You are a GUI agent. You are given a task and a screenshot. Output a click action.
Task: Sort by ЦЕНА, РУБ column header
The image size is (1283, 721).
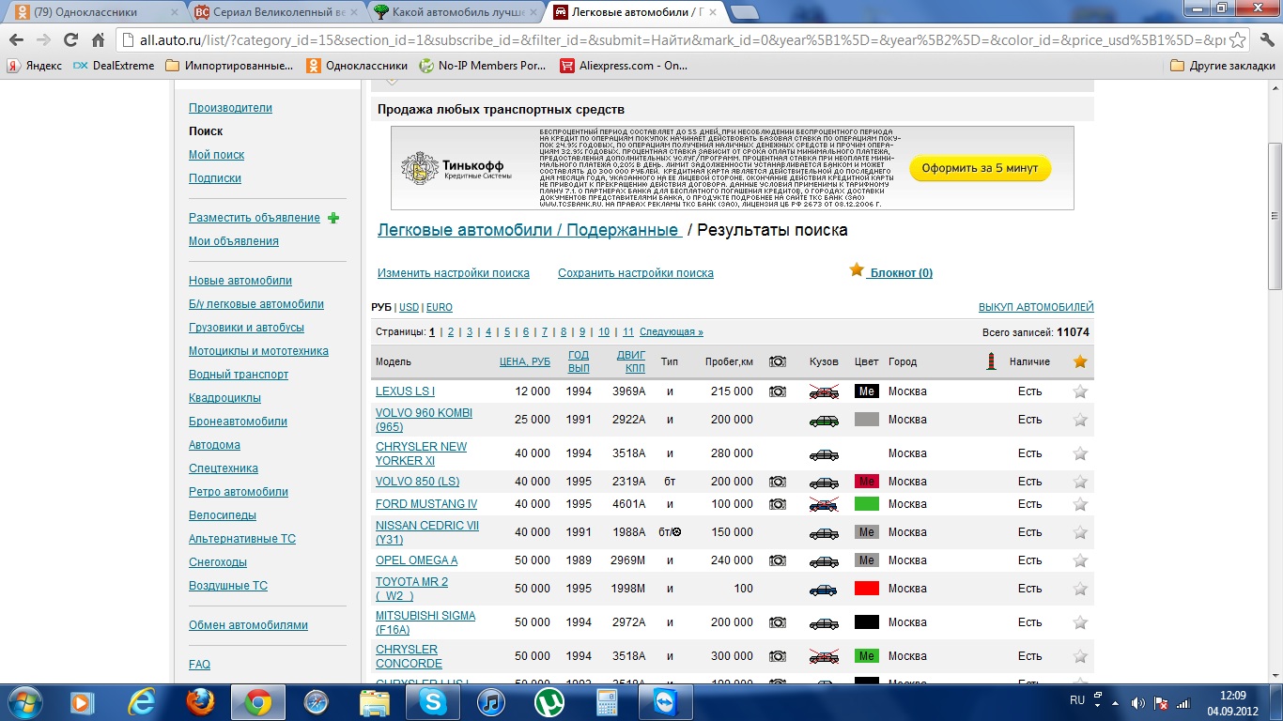tap(525, 361)
